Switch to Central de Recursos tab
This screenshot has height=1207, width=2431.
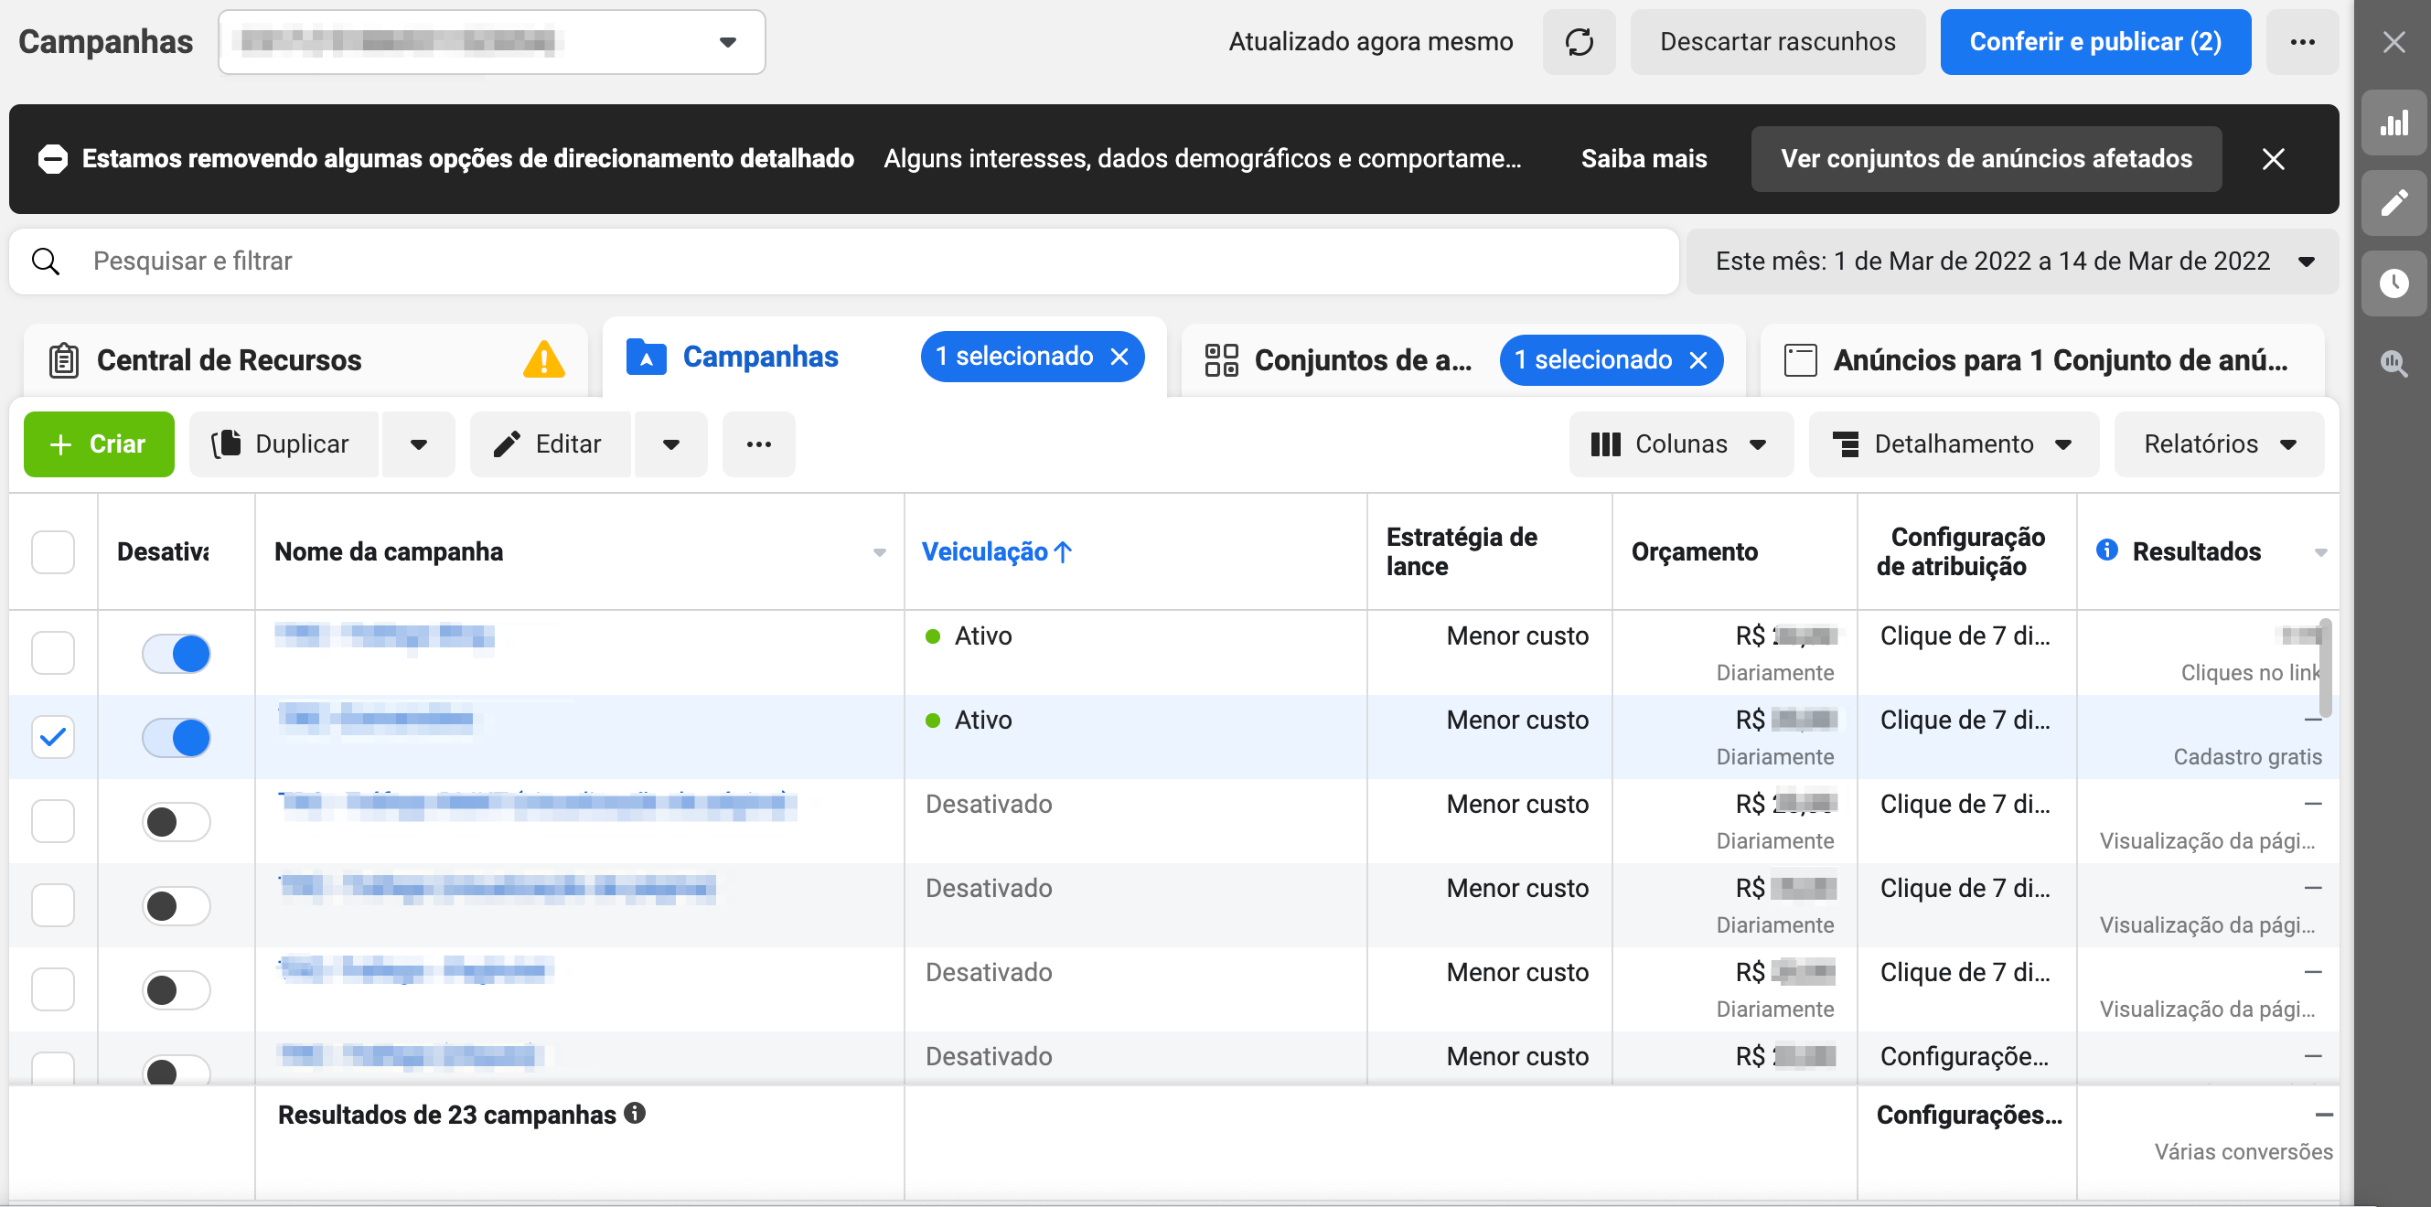tap(305, 359)
